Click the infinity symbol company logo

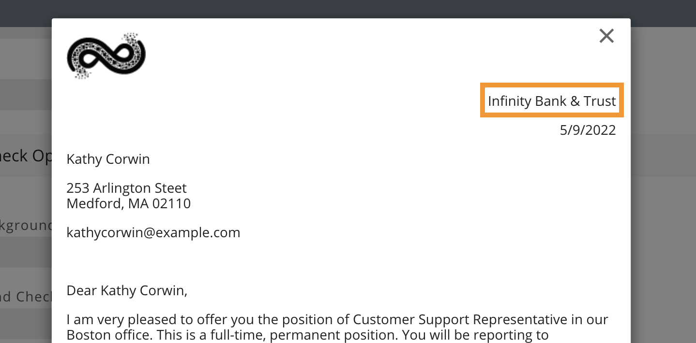click(106, 56)
